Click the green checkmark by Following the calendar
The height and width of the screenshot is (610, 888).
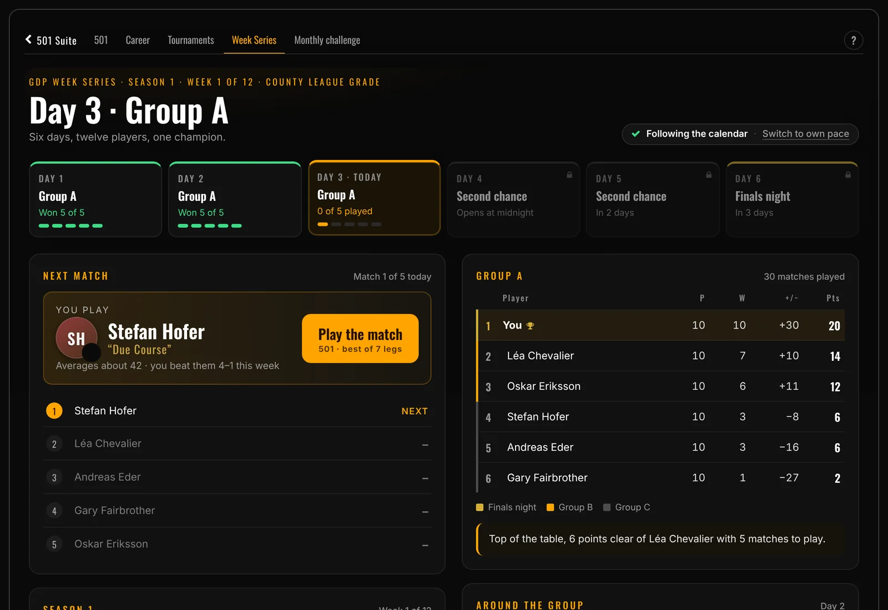click(635, 134)
